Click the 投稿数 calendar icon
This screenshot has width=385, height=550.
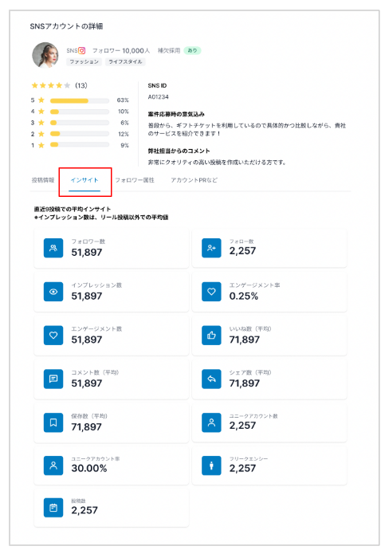pos(53,508)
